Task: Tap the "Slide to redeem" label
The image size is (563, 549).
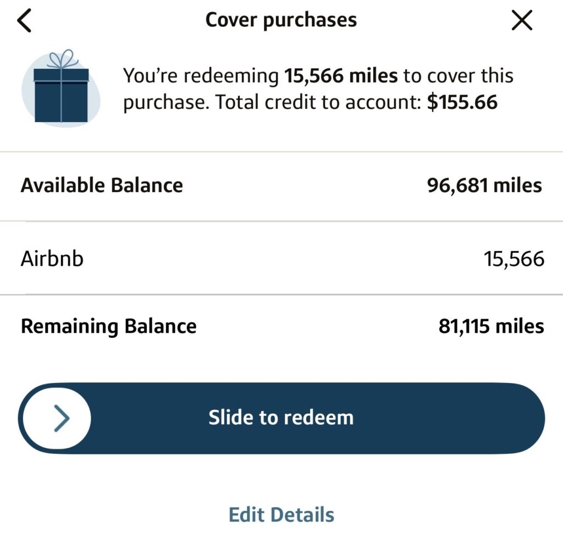Action: 281,418
